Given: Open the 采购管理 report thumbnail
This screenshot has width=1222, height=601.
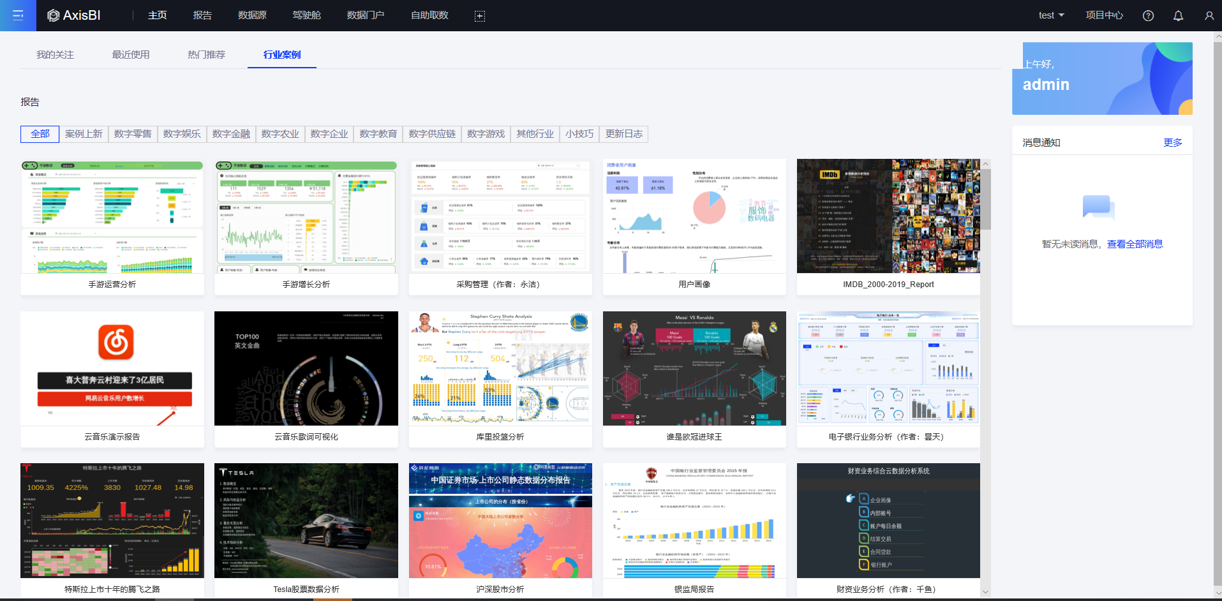Looking at the screenshot, I should pyautogui.click(x=500, y=216).
